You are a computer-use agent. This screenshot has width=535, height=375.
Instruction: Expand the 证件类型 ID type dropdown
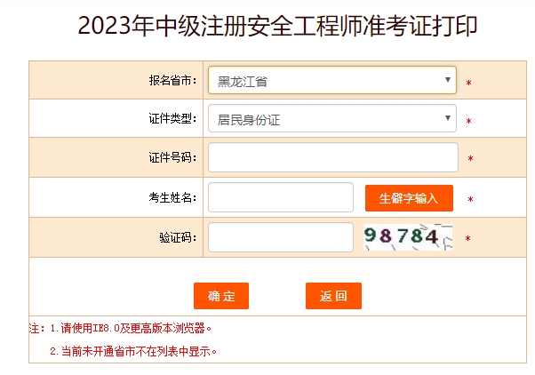coord(331,119)
